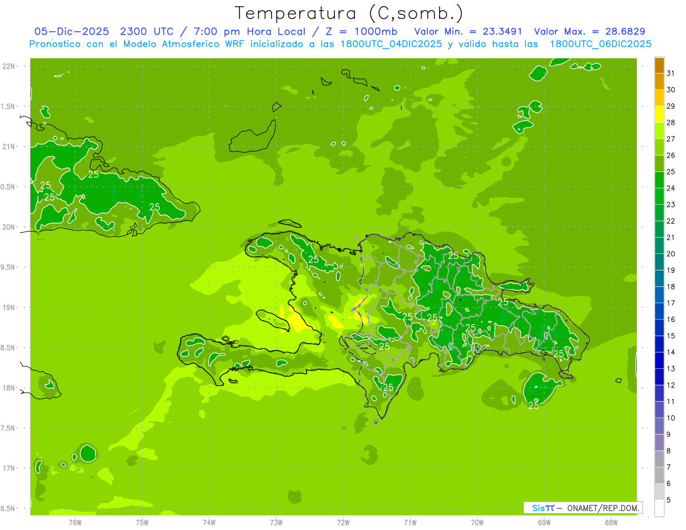Select the legend value '20'
This screenshot has height=530, width=686.
[671, 254]
